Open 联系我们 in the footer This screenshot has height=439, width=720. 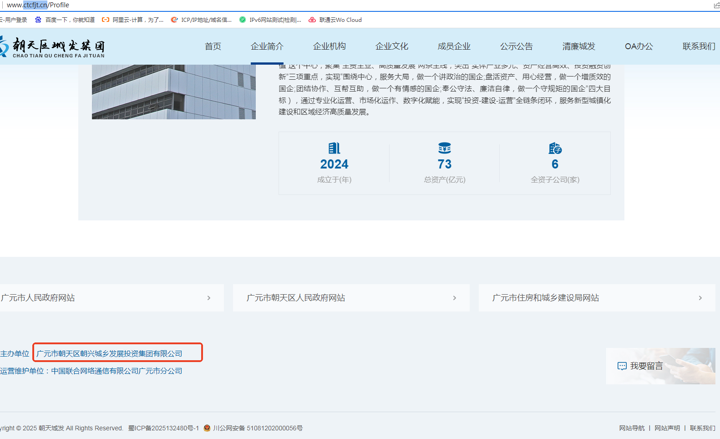point(703,428)
